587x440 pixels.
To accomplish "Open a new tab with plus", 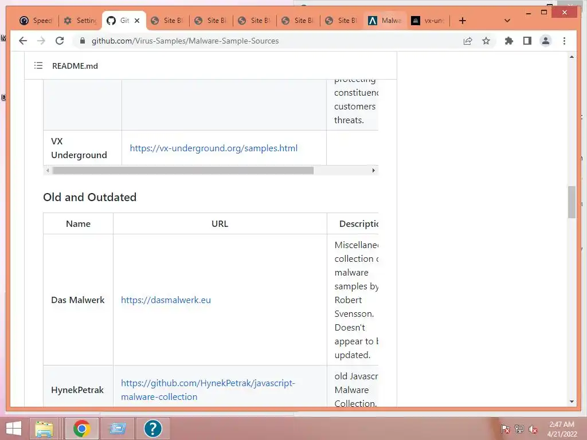I will tap(463, 21).
